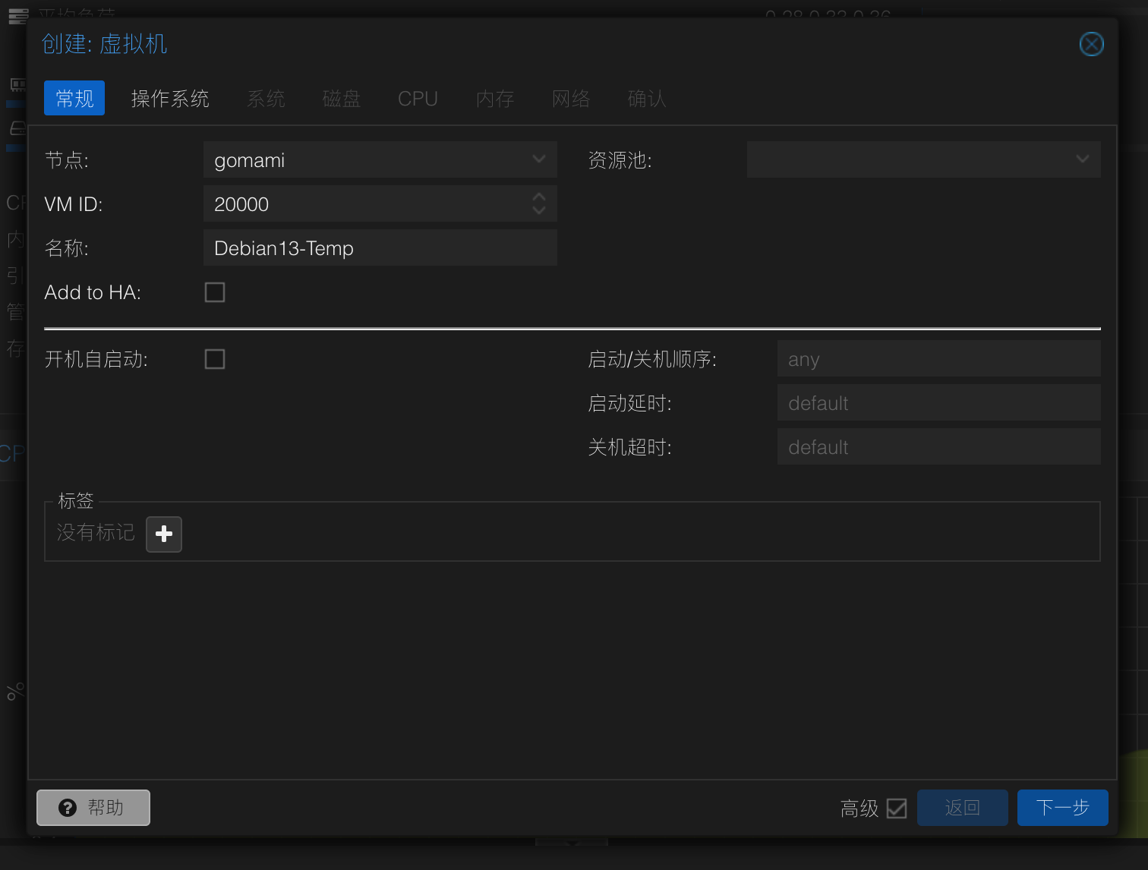
Task: Open help with the 帮助 button
Action: [x=93, y=808]
